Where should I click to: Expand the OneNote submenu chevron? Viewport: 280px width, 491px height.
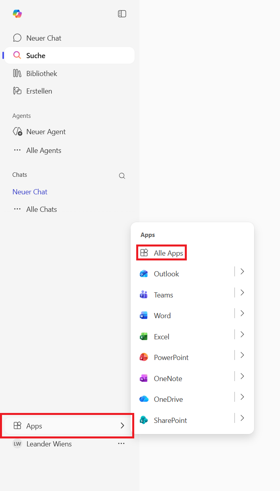coord(242,376)
